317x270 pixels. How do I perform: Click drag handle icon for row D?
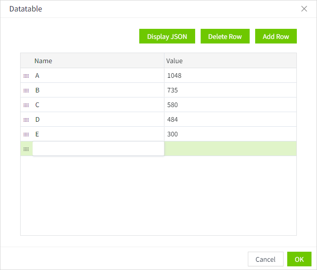click(26, 120)
